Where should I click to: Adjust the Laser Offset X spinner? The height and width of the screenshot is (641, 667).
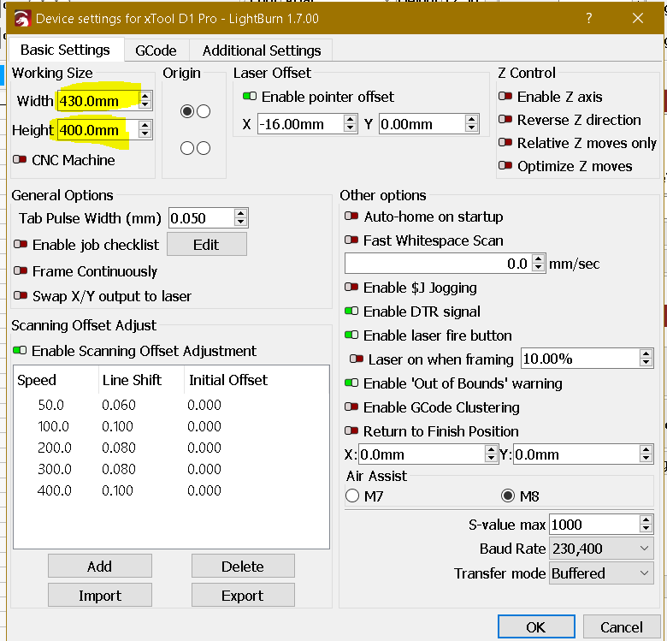350,124
